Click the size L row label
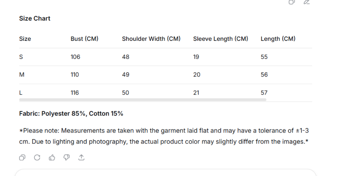 point(21,93)
